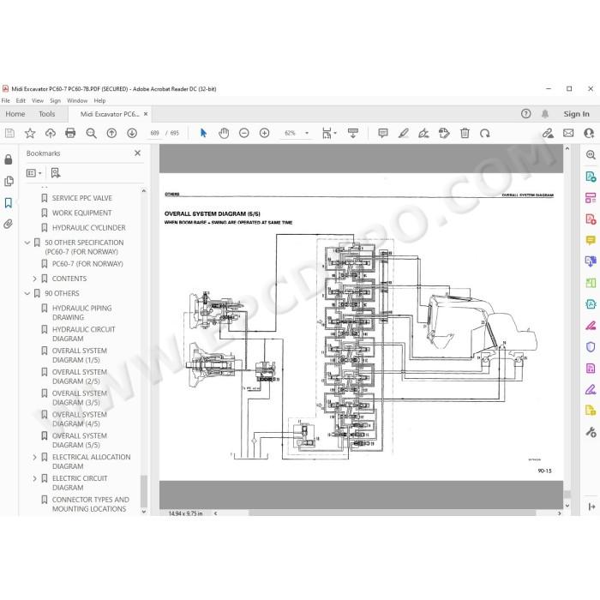Open OVERALL SYSTEM DIAGRAM (1/5) bookmark
Image resolution: width=600 pixels, height=600 pixels.
(x=80, y=356)
